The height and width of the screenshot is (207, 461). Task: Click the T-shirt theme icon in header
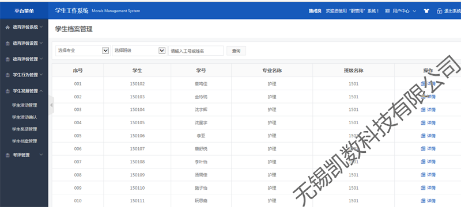426,11
